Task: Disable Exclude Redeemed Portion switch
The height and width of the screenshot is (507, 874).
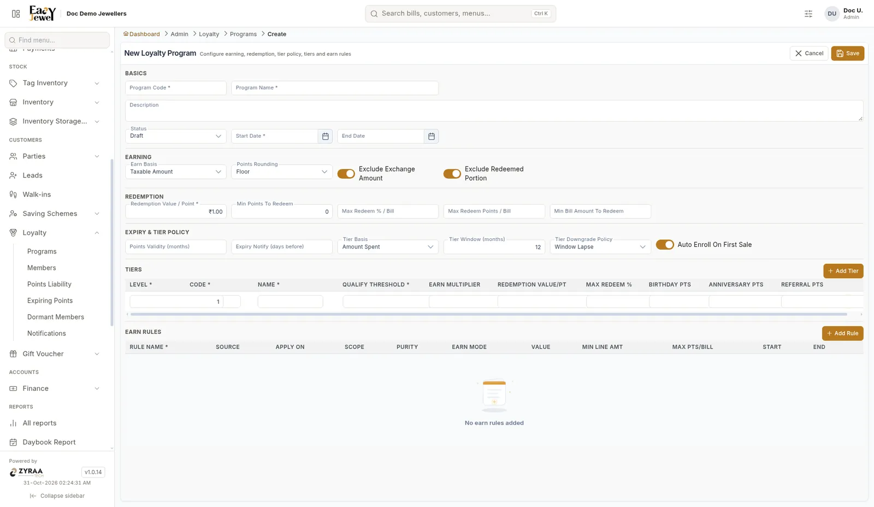Action: (452, 174)
